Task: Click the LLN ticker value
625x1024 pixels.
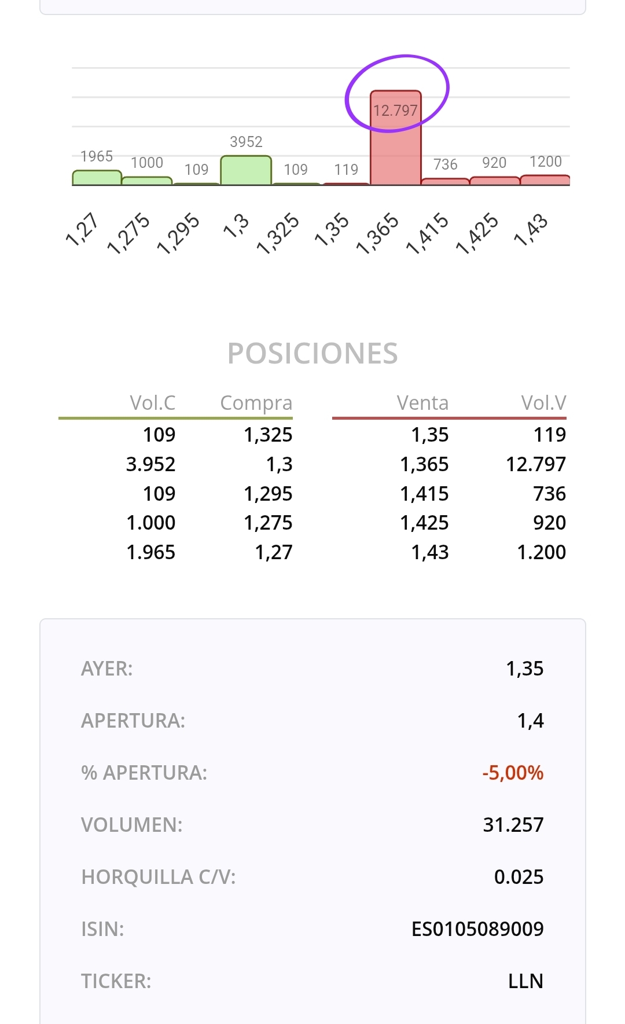Action: (x=525, y=981)
